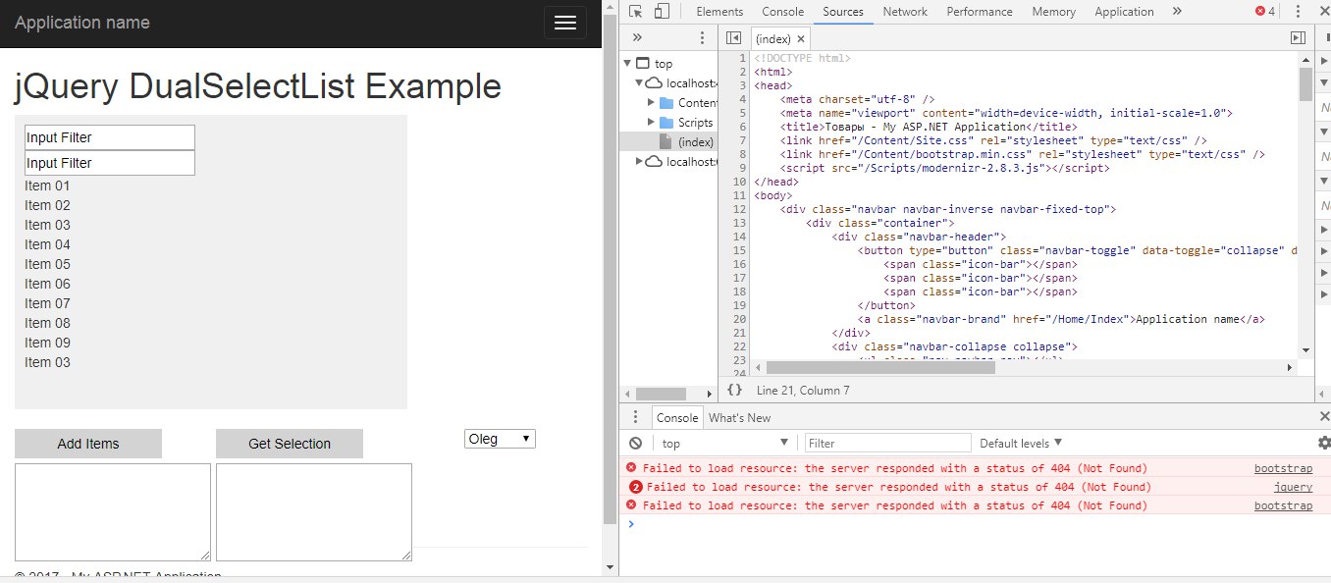
Task: Select Item 09 in the list
Action: [47, 343]
